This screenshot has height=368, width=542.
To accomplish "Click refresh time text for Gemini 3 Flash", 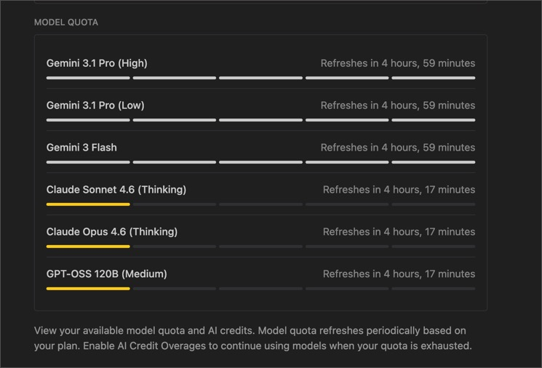I will tap(398, 148).
